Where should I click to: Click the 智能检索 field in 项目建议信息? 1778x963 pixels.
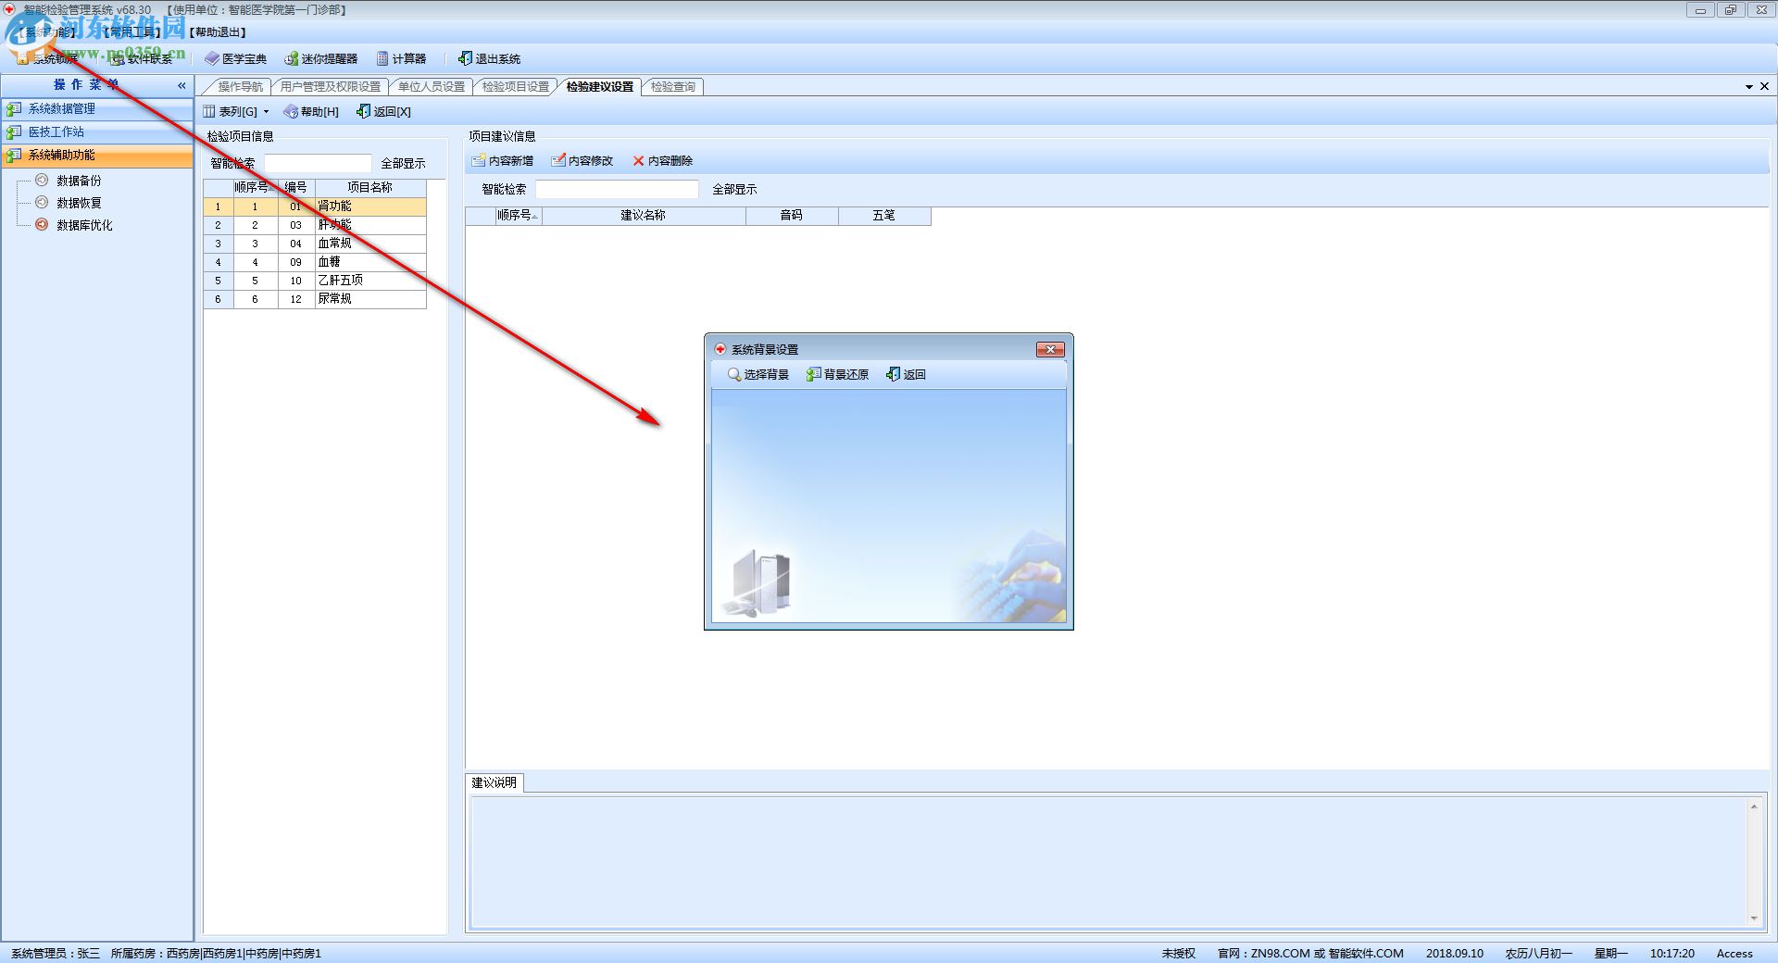617,189
